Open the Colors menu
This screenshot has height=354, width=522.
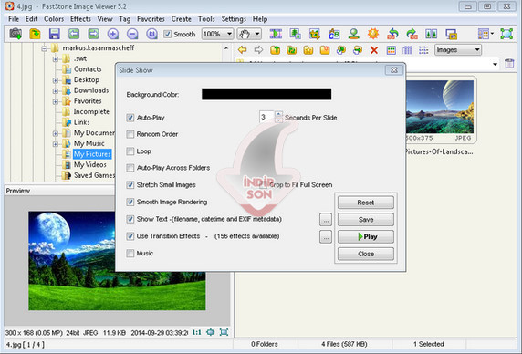click(54, 19)
